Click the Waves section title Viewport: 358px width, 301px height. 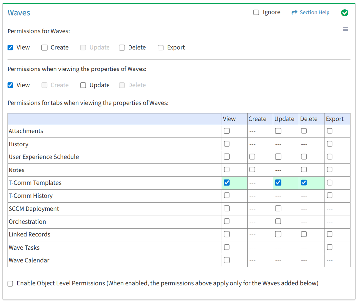19,13
